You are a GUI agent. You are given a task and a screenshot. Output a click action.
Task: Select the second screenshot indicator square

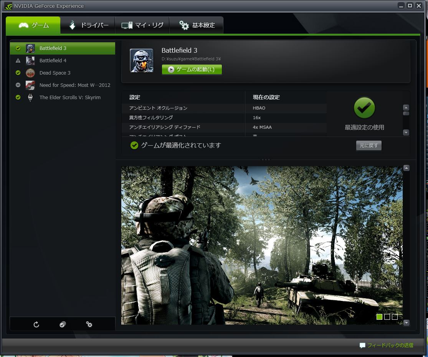[x=387, y=317]
